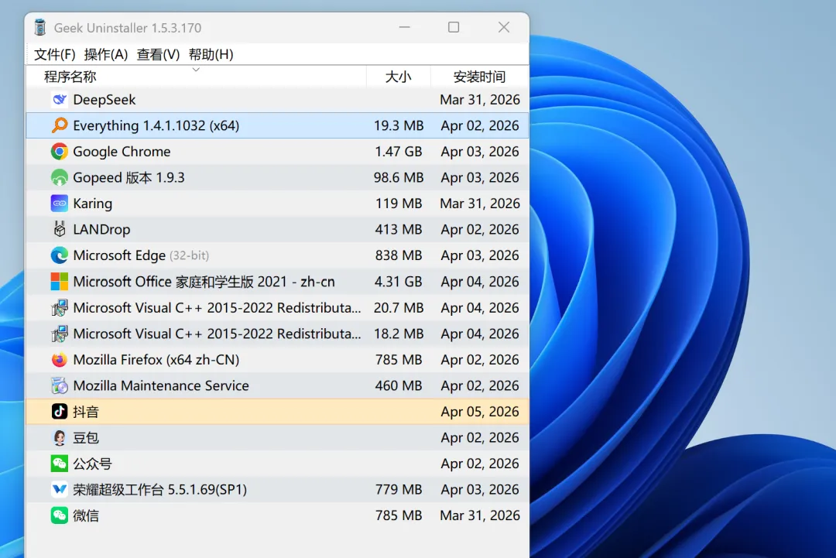Select the 公众号 program name
The height and width of the screenshot is (558, 836).
92,464
